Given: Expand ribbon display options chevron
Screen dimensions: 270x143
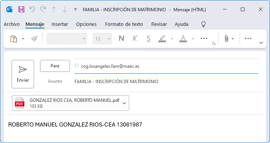Looking at the screenshot, I should (261, 43).
